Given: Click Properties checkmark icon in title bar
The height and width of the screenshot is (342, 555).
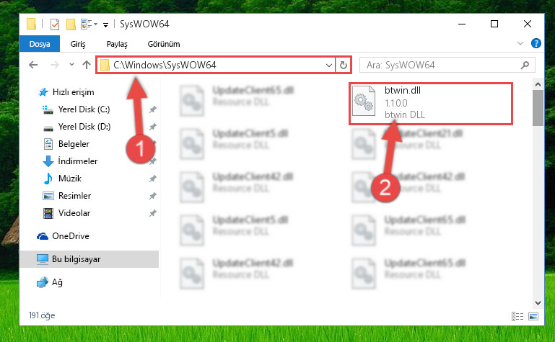Looking at the screenshot, I should coord(55,24).
